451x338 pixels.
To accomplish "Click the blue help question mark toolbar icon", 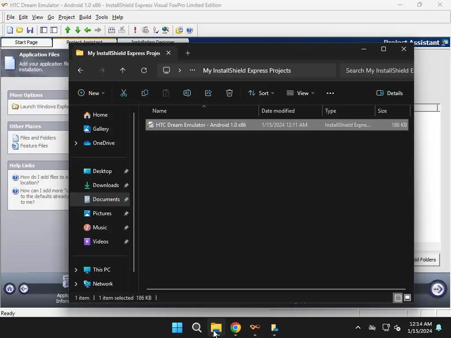I will point(189,30).
